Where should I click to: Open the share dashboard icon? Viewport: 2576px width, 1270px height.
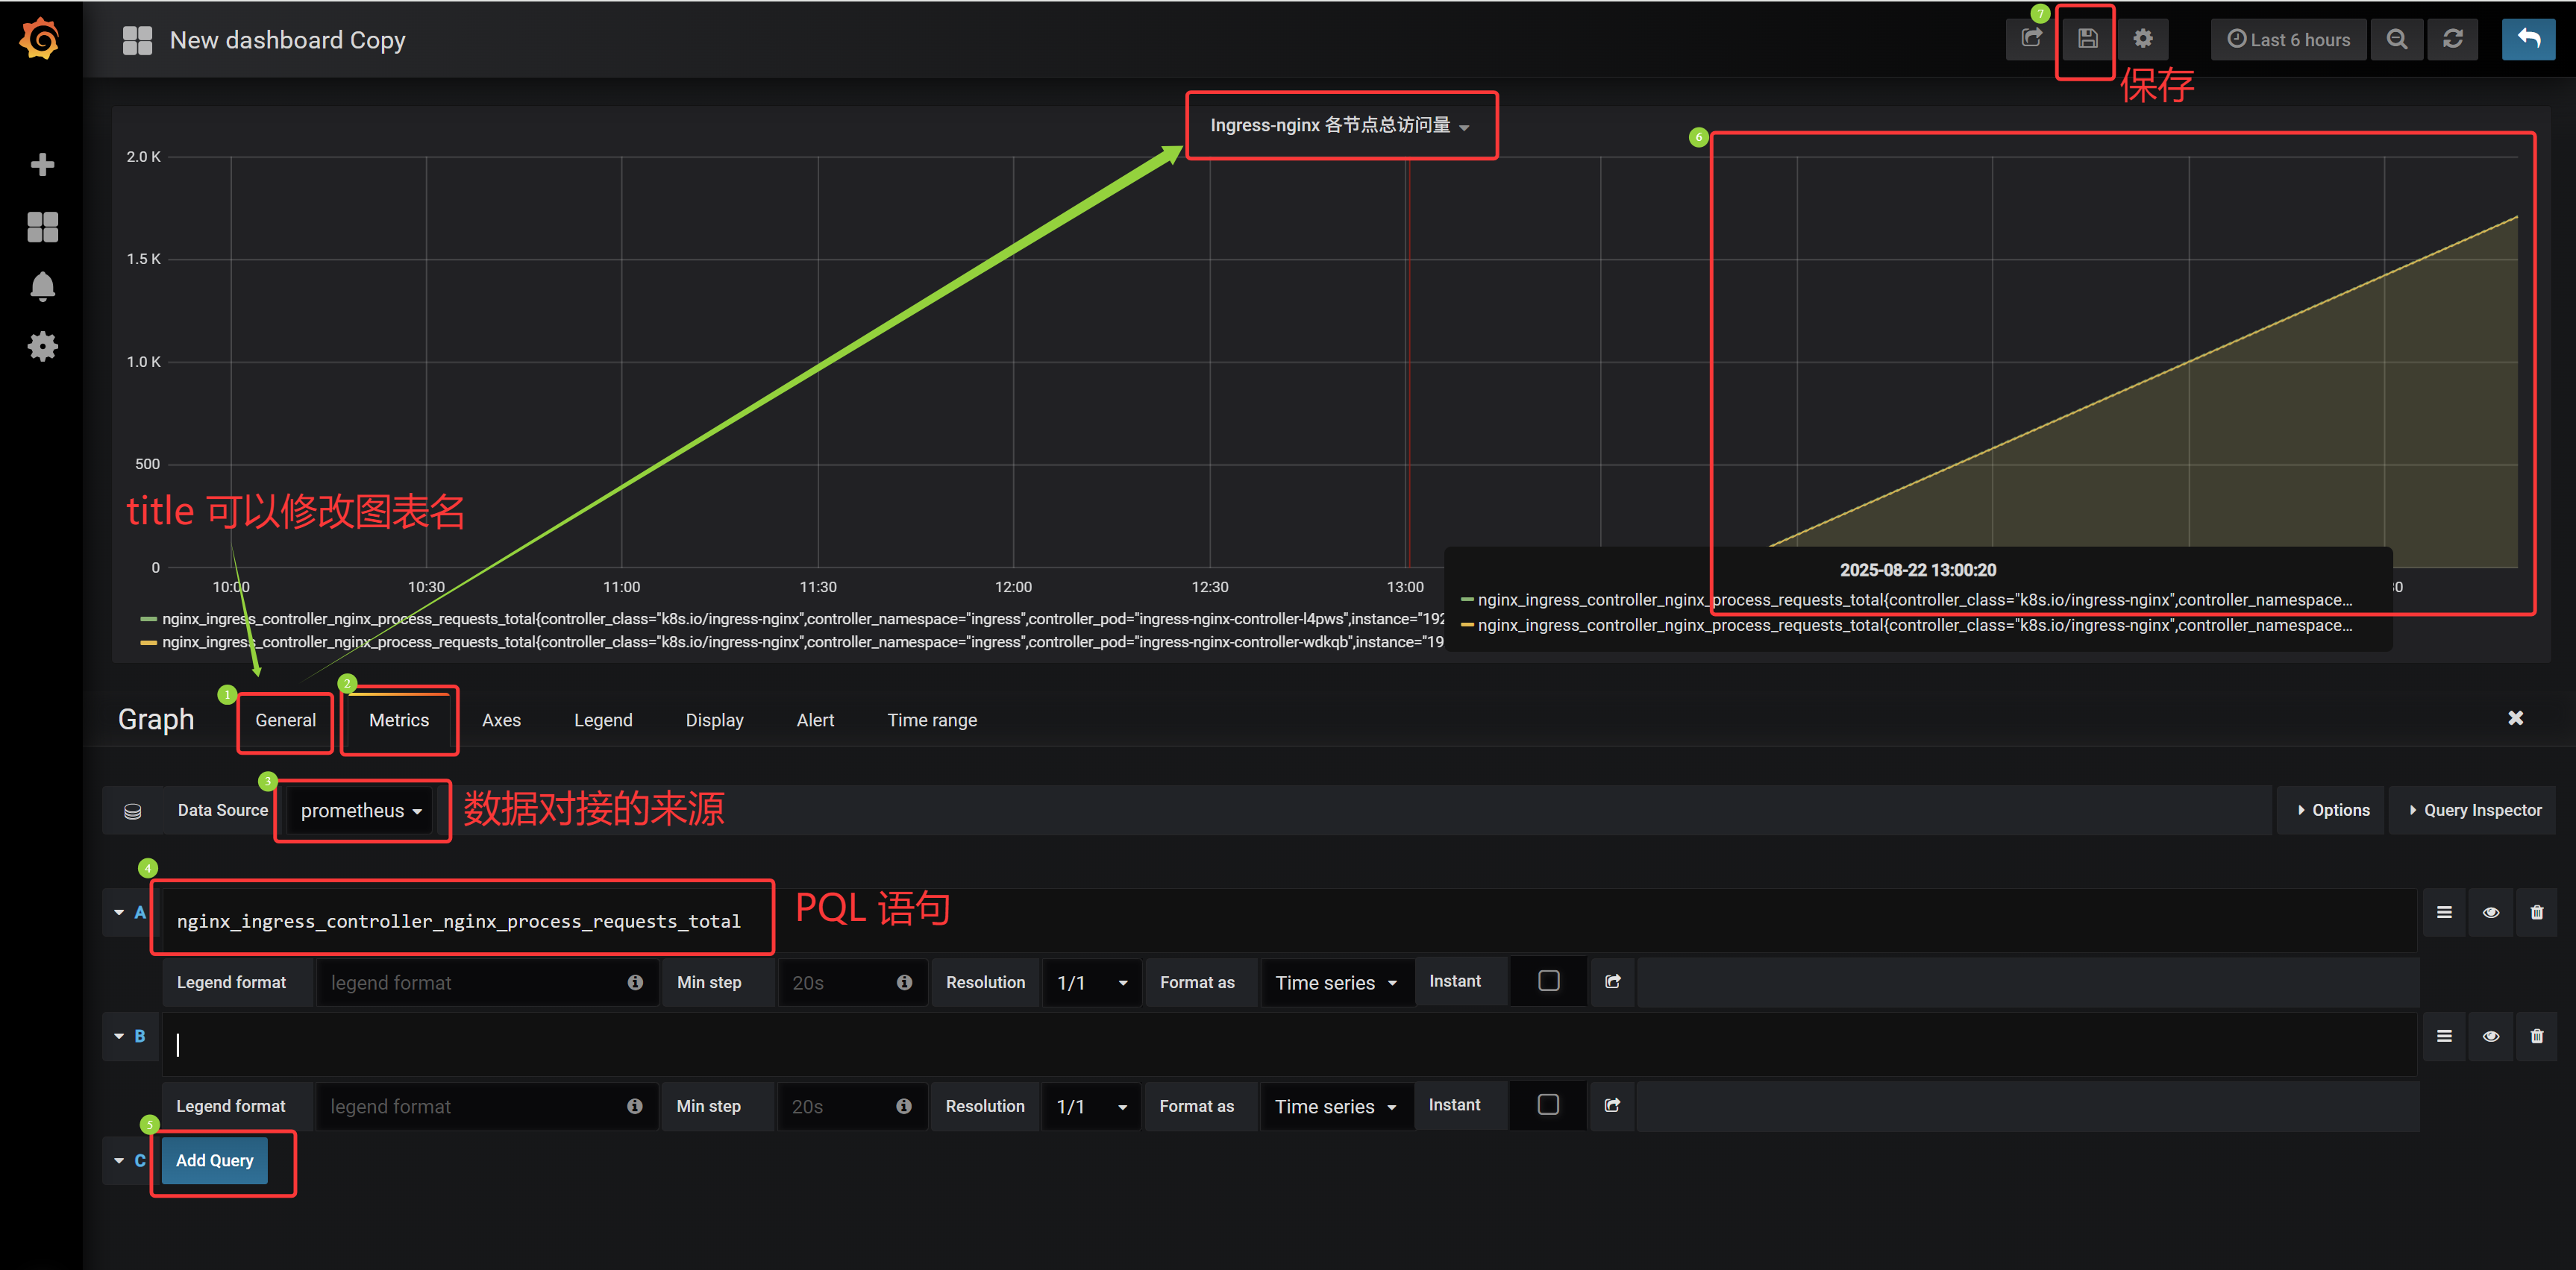[2031, 39]
